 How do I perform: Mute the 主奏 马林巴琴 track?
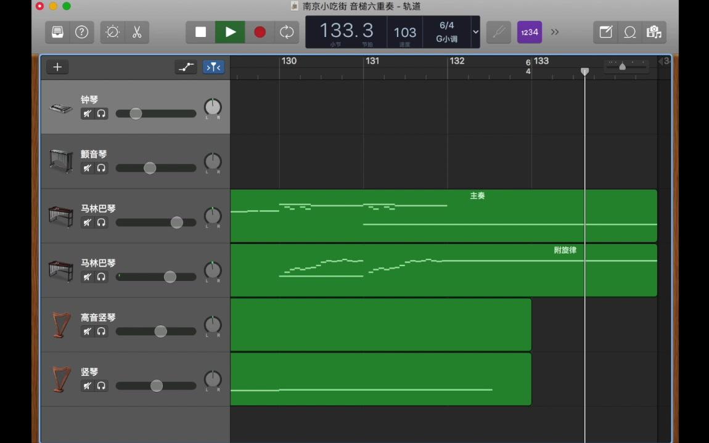(x=88, y=222)
